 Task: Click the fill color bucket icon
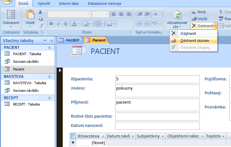coord(86,24)
